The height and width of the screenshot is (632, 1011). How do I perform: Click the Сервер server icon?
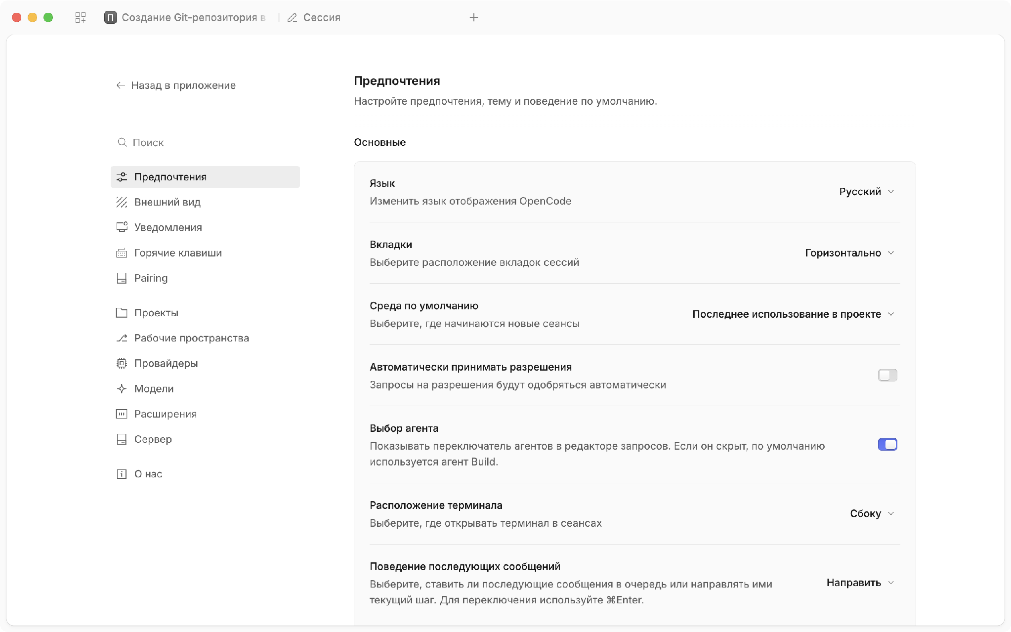pos(122,439)
